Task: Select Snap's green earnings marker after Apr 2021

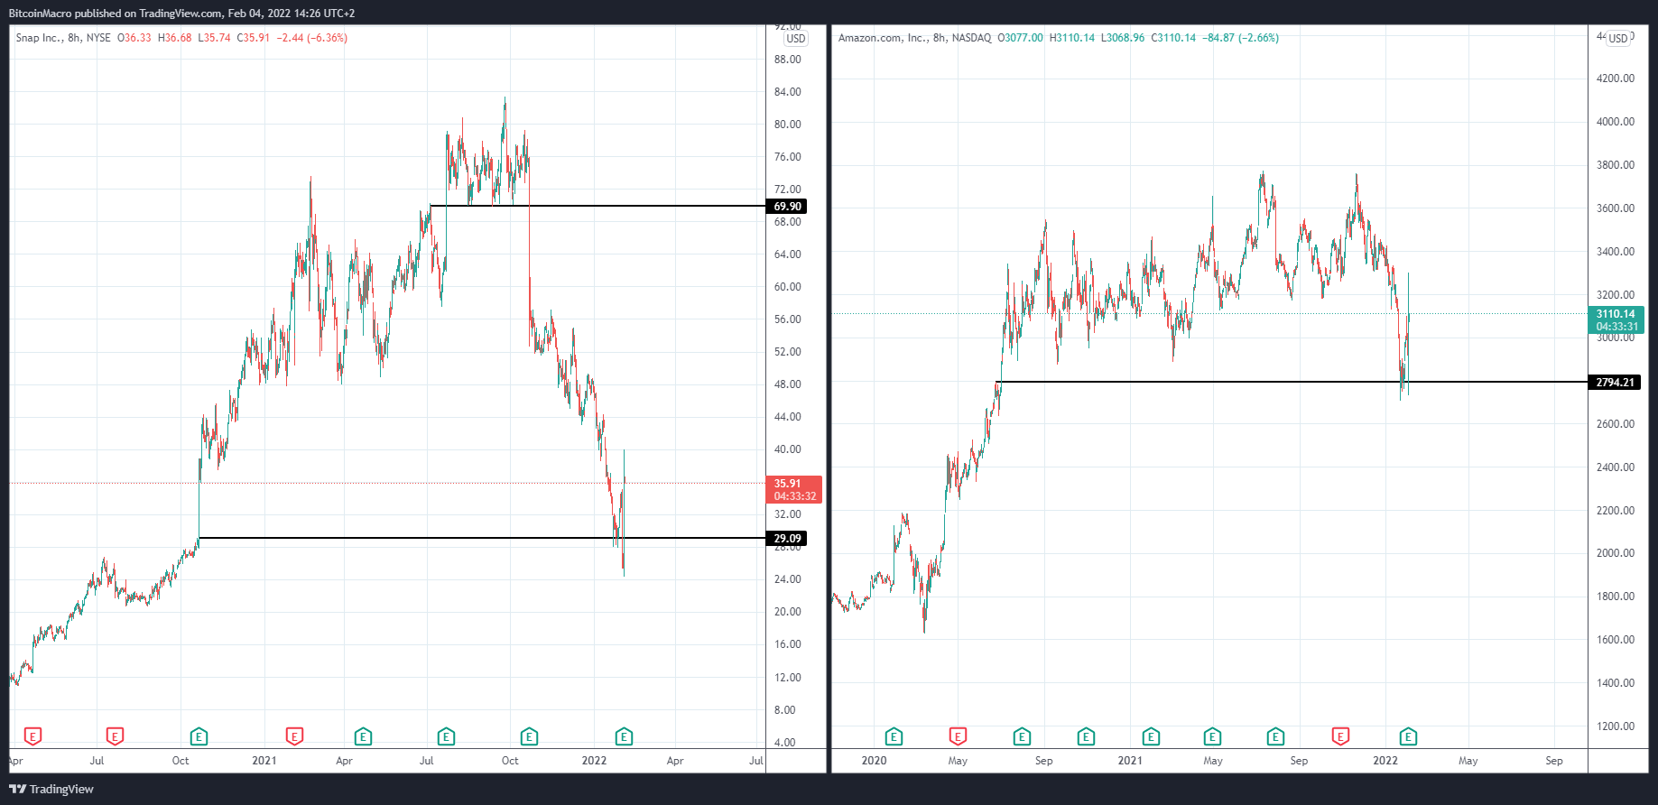Action: pyautogui.click(x=363, y=736)
